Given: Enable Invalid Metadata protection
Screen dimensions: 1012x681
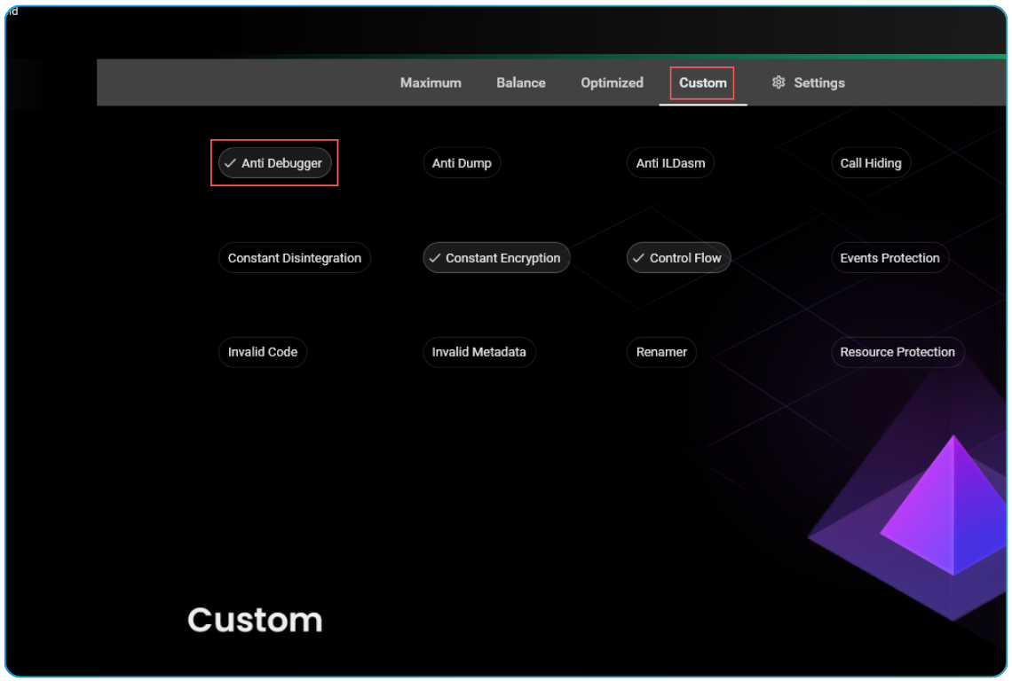Looking at the screenshot, I should (x=479, y=352).
